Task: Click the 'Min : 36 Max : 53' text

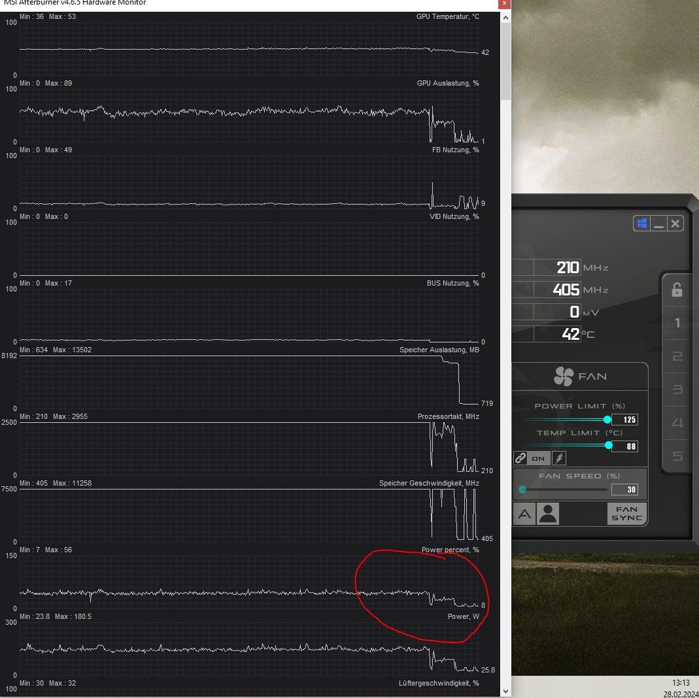Action: [x=48, y=16]
